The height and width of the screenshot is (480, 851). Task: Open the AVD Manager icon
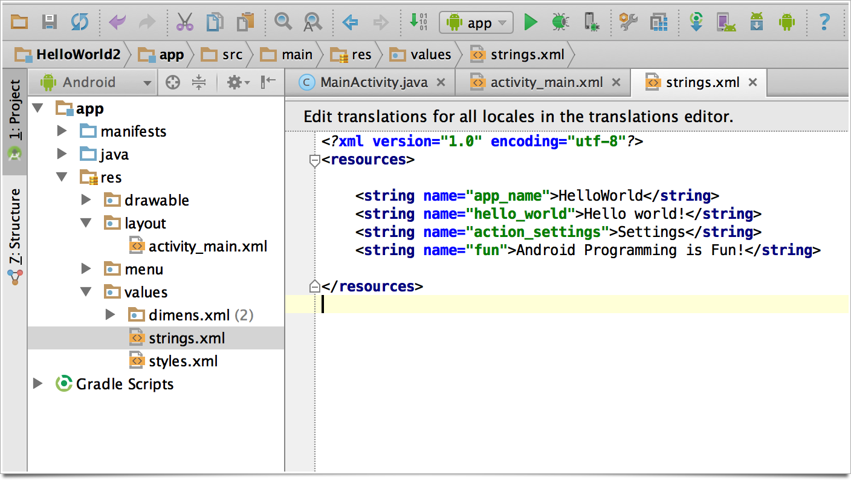[x=725, y=23]
